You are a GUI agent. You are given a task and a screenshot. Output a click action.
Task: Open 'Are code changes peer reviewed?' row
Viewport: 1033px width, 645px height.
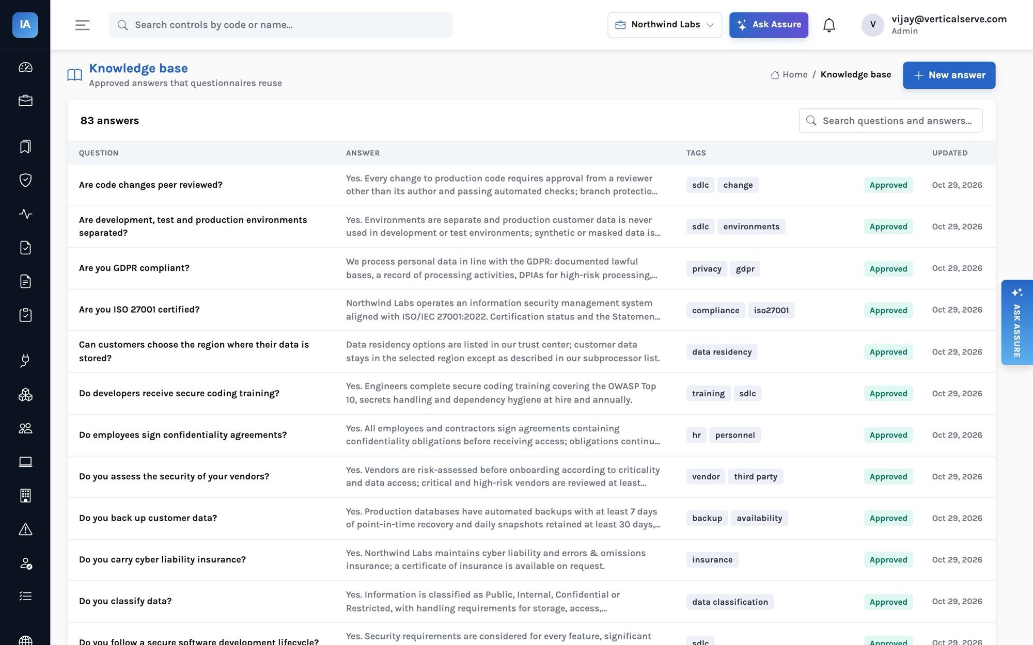coord(531,185)
